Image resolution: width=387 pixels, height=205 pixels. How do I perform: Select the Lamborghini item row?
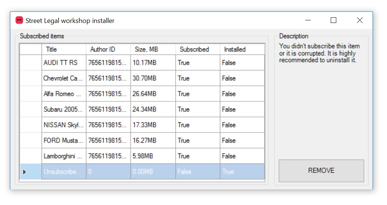tap(64, 156)
